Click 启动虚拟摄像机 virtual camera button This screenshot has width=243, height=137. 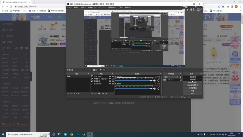193,85
